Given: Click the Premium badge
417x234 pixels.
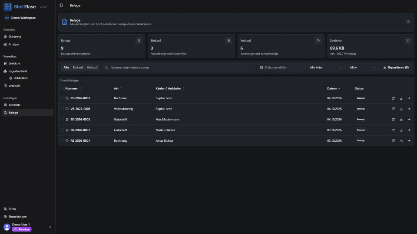Looking at the screenshot, I should 22,230.
